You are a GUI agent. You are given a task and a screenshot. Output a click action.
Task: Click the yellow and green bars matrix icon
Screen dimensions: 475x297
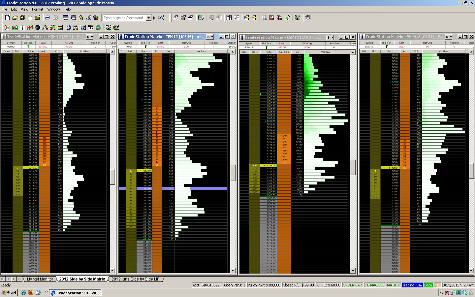click(x=60, y=28)
